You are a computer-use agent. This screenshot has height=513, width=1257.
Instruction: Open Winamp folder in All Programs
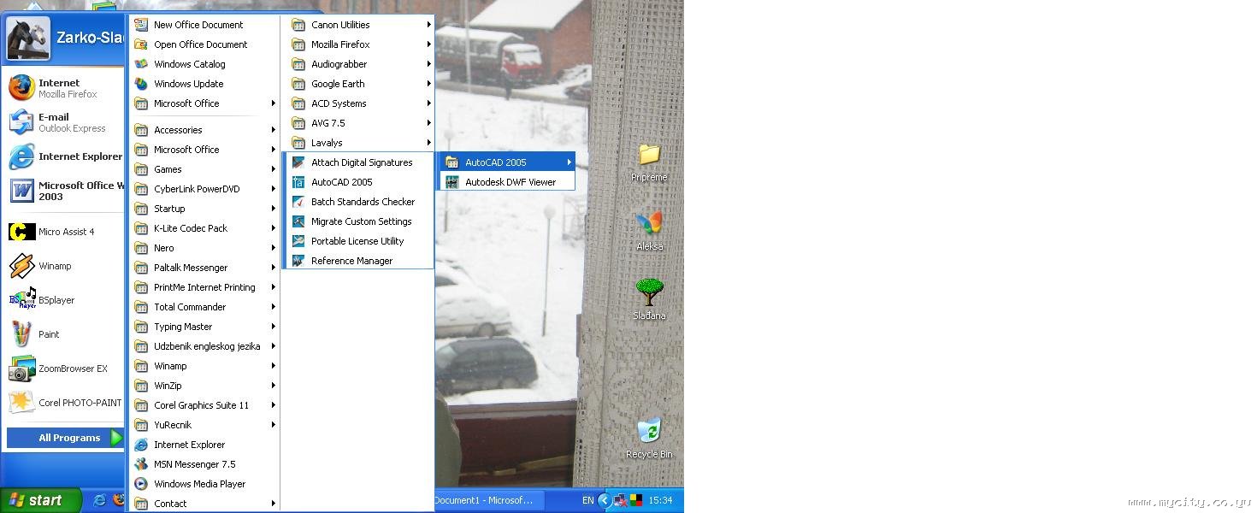click(205, 366)
